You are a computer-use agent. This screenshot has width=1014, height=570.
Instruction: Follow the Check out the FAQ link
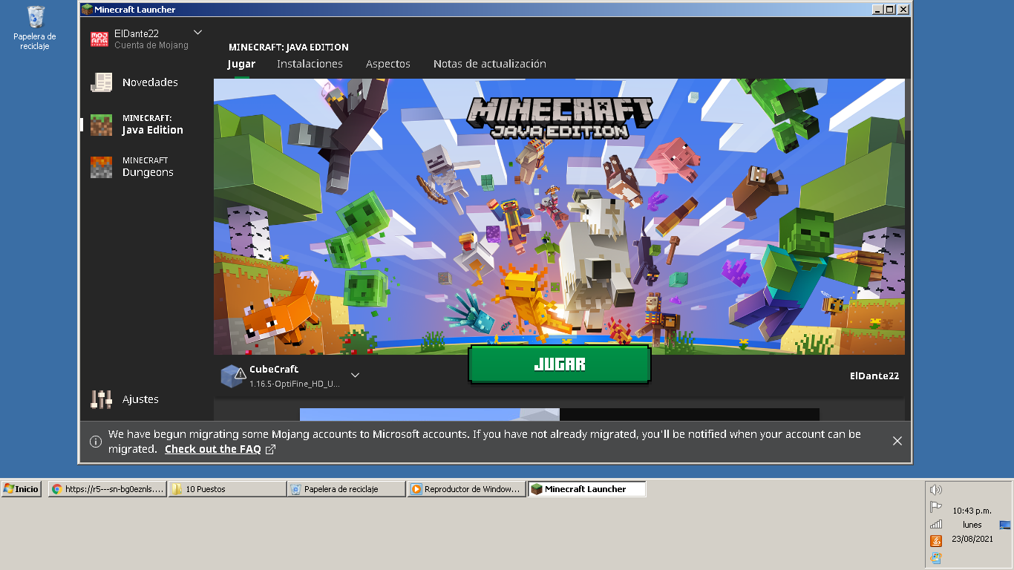(x=213, y=449)
